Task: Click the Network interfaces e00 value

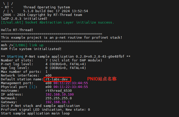Action: (x=49, y=75)
